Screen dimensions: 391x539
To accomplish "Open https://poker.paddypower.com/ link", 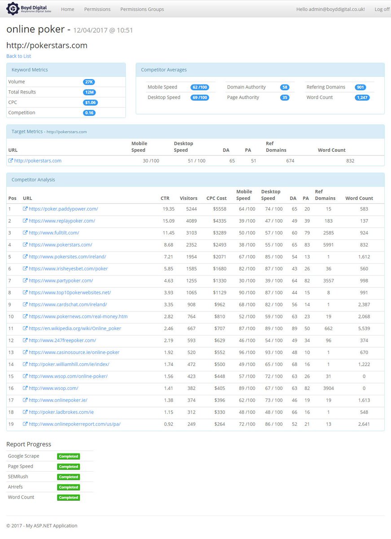I will tap(63, 209).
